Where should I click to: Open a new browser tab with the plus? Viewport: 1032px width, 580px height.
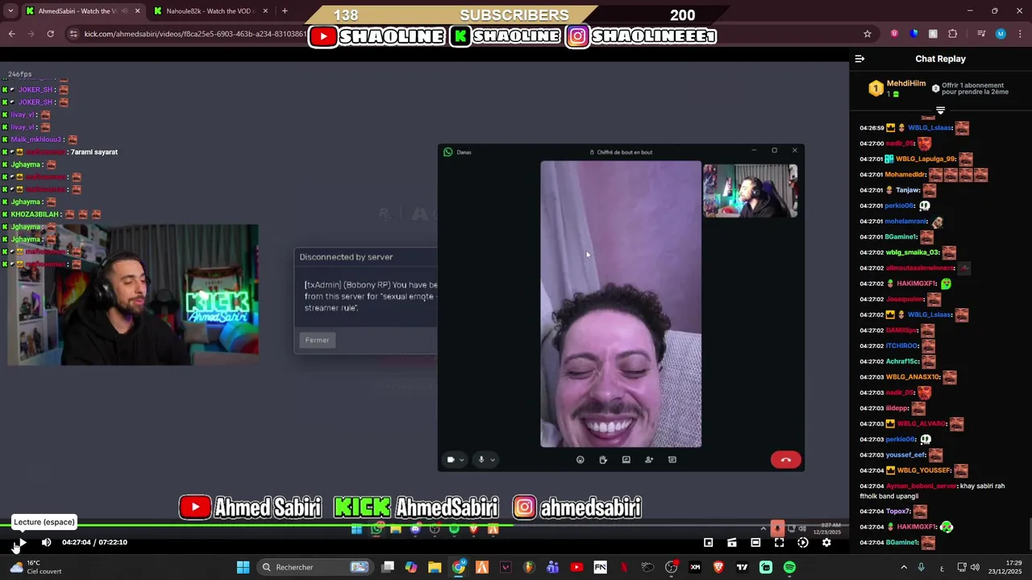point(285,11)
